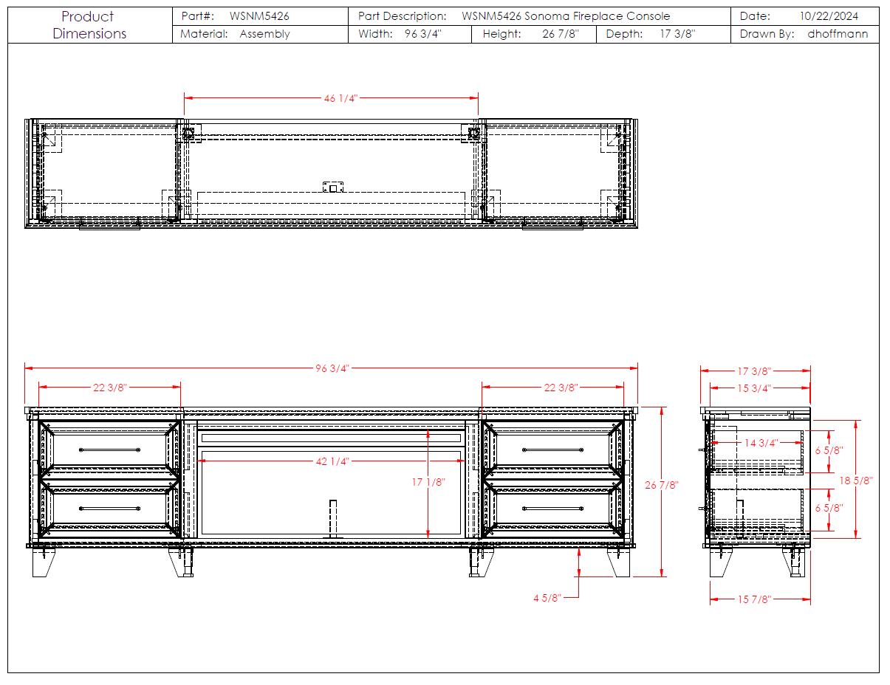Click the Product Dimensions title cell
The width and height of the screenshot is (890, 685).
coord(89,25)
